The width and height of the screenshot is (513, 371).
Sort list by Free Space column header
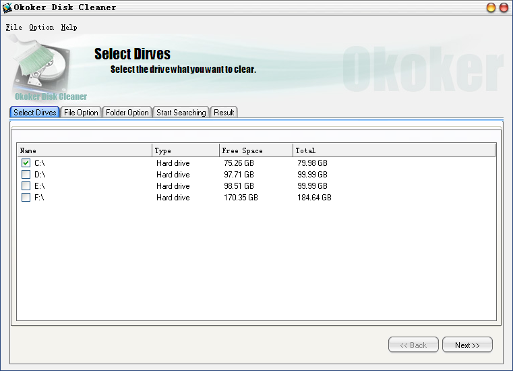256,150
